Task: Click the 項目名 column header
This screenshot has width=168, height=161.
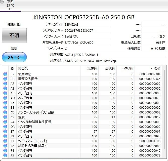Action: [x=49, y=69]
